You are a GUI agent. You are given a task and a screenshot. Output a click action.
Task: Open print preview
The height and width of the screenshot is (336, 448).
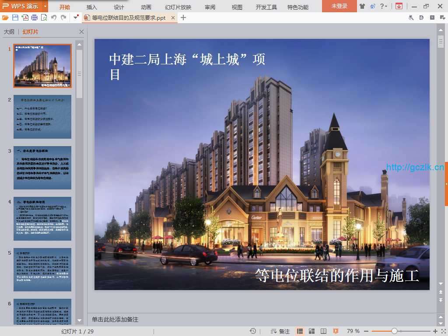[44, 17]
